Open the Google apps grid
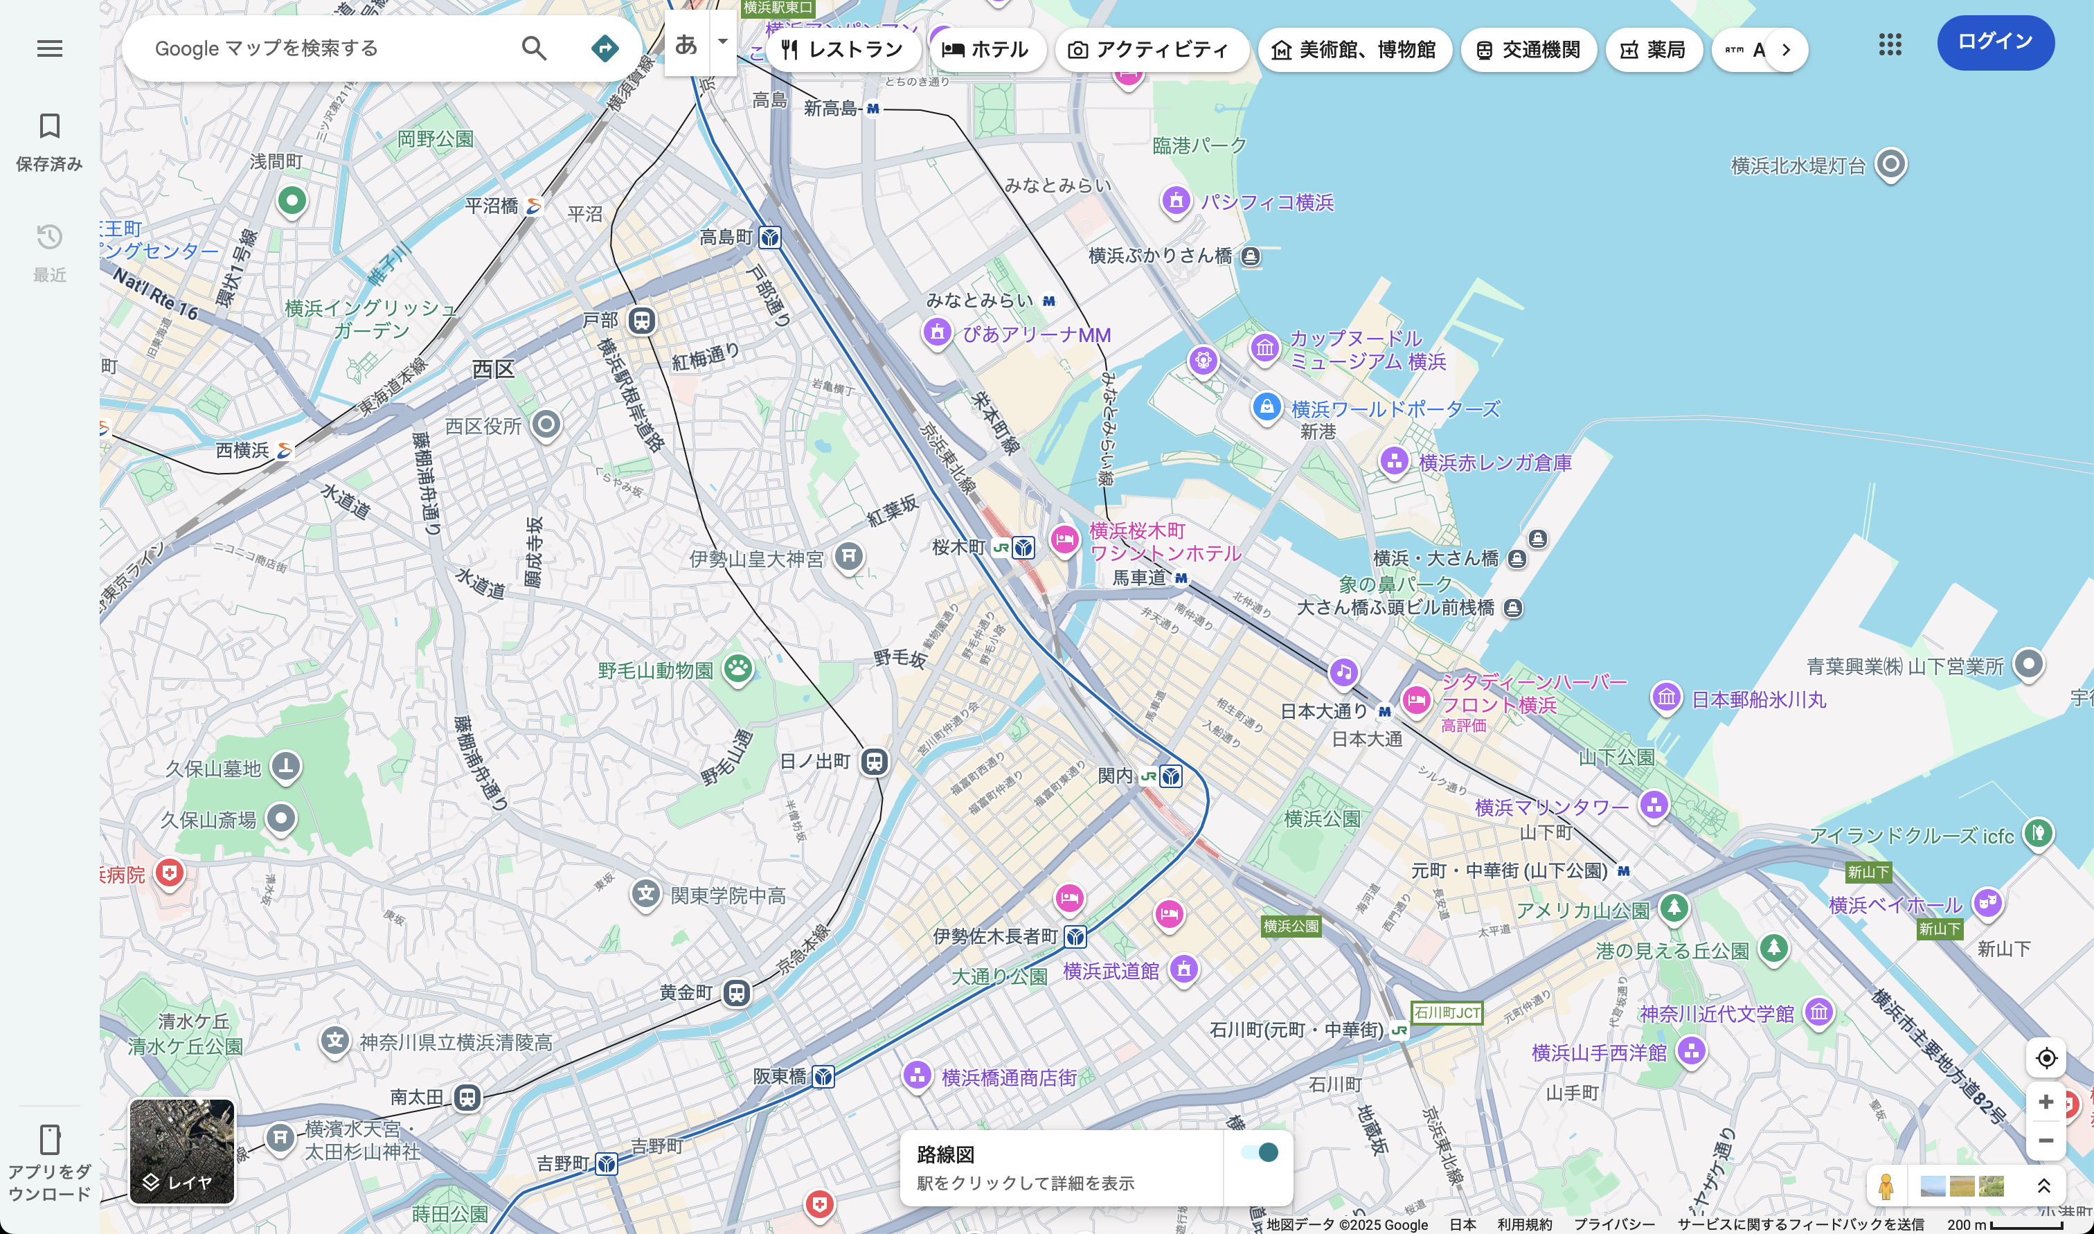Image resolution: width=2094 pixels, height=1234 pixels. (1890, 44)
